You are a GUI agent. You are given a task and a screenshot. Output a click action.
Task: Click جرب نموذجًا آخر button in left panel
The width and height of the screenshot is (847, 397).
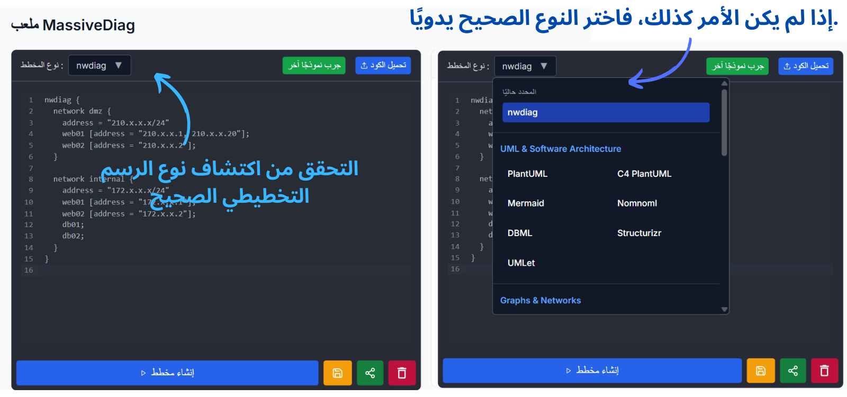pyautogui.click(x=314, y=65)
